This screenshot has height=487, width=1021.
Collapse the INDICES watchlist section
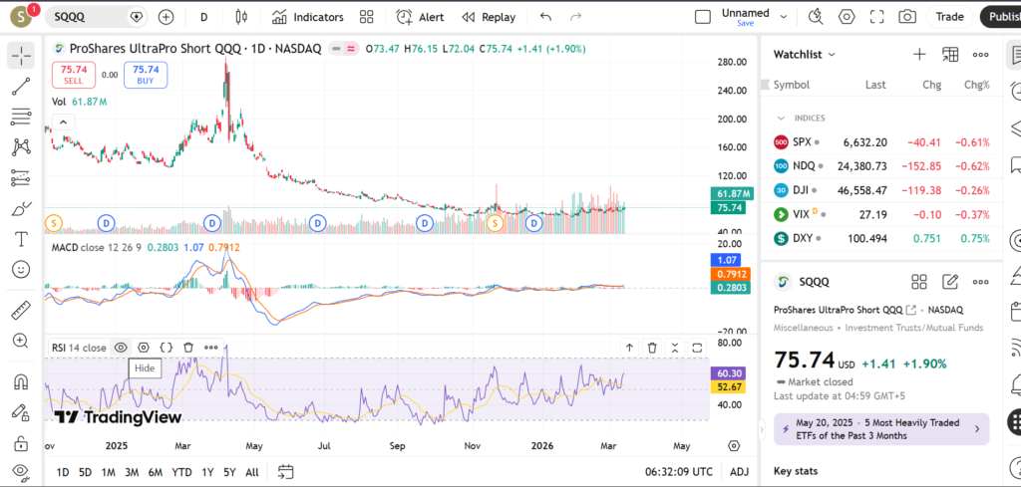(782, 118)
